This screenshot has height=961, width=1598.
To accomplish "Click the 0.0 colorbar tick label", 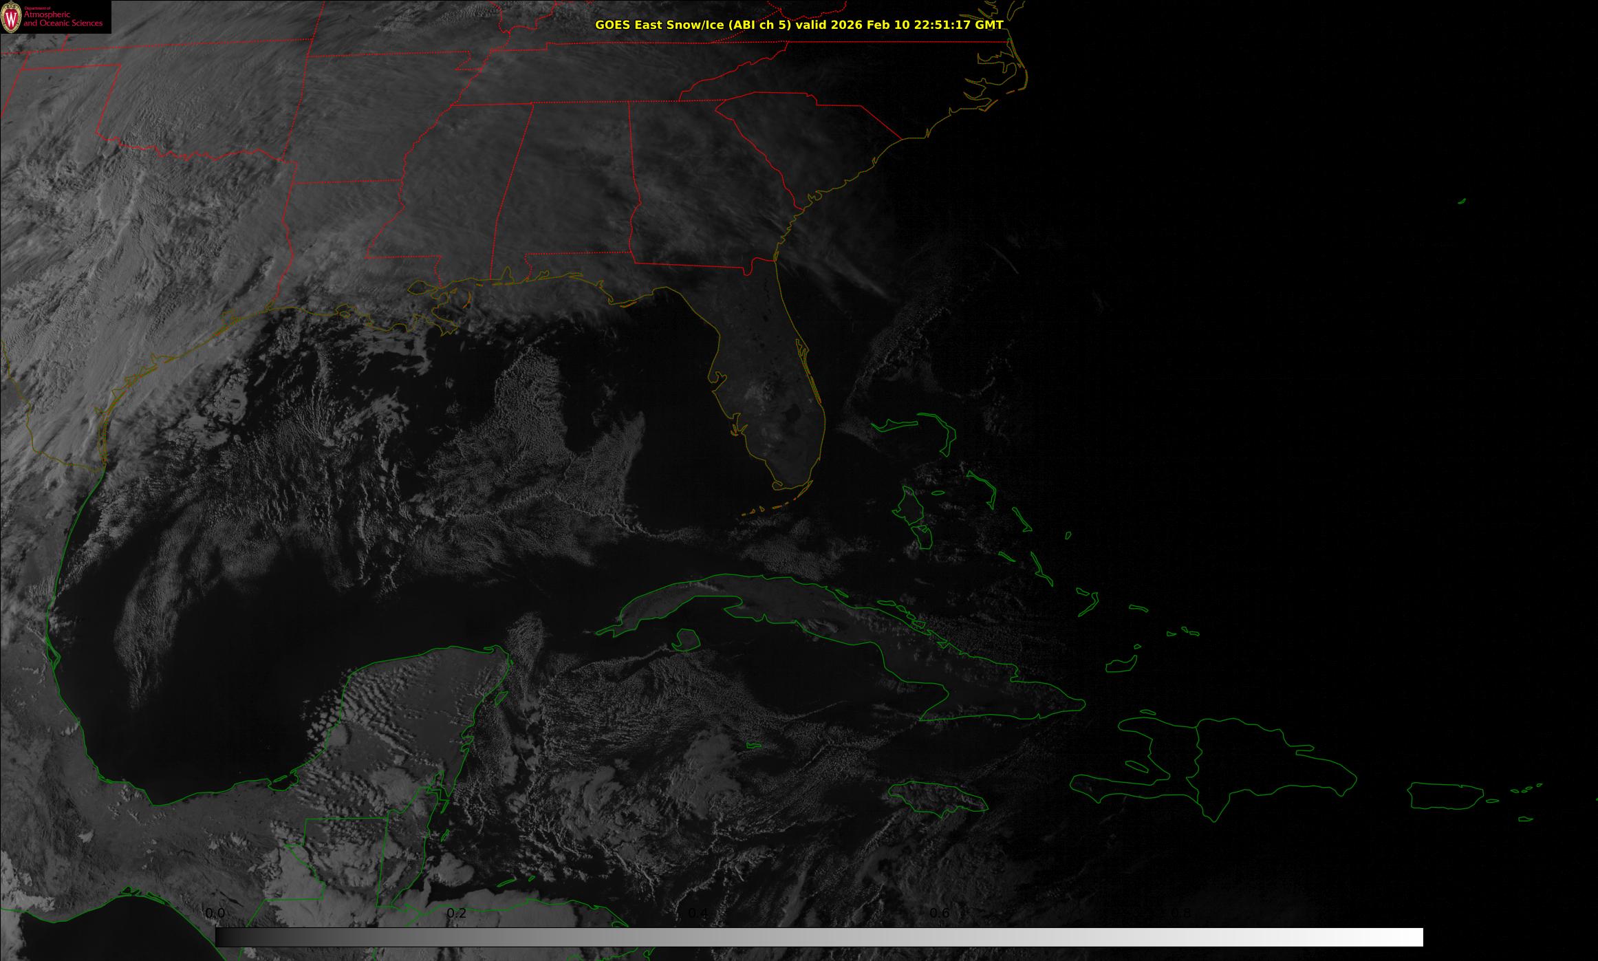I will pos(215,914).
